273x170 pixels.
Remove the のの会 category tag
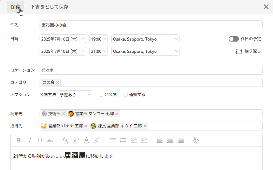[58, 82]
